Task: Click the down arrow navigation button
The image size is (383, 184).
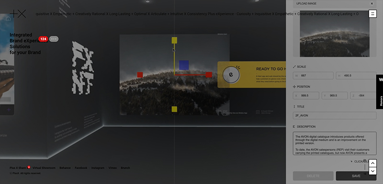Action: (372, 171)
